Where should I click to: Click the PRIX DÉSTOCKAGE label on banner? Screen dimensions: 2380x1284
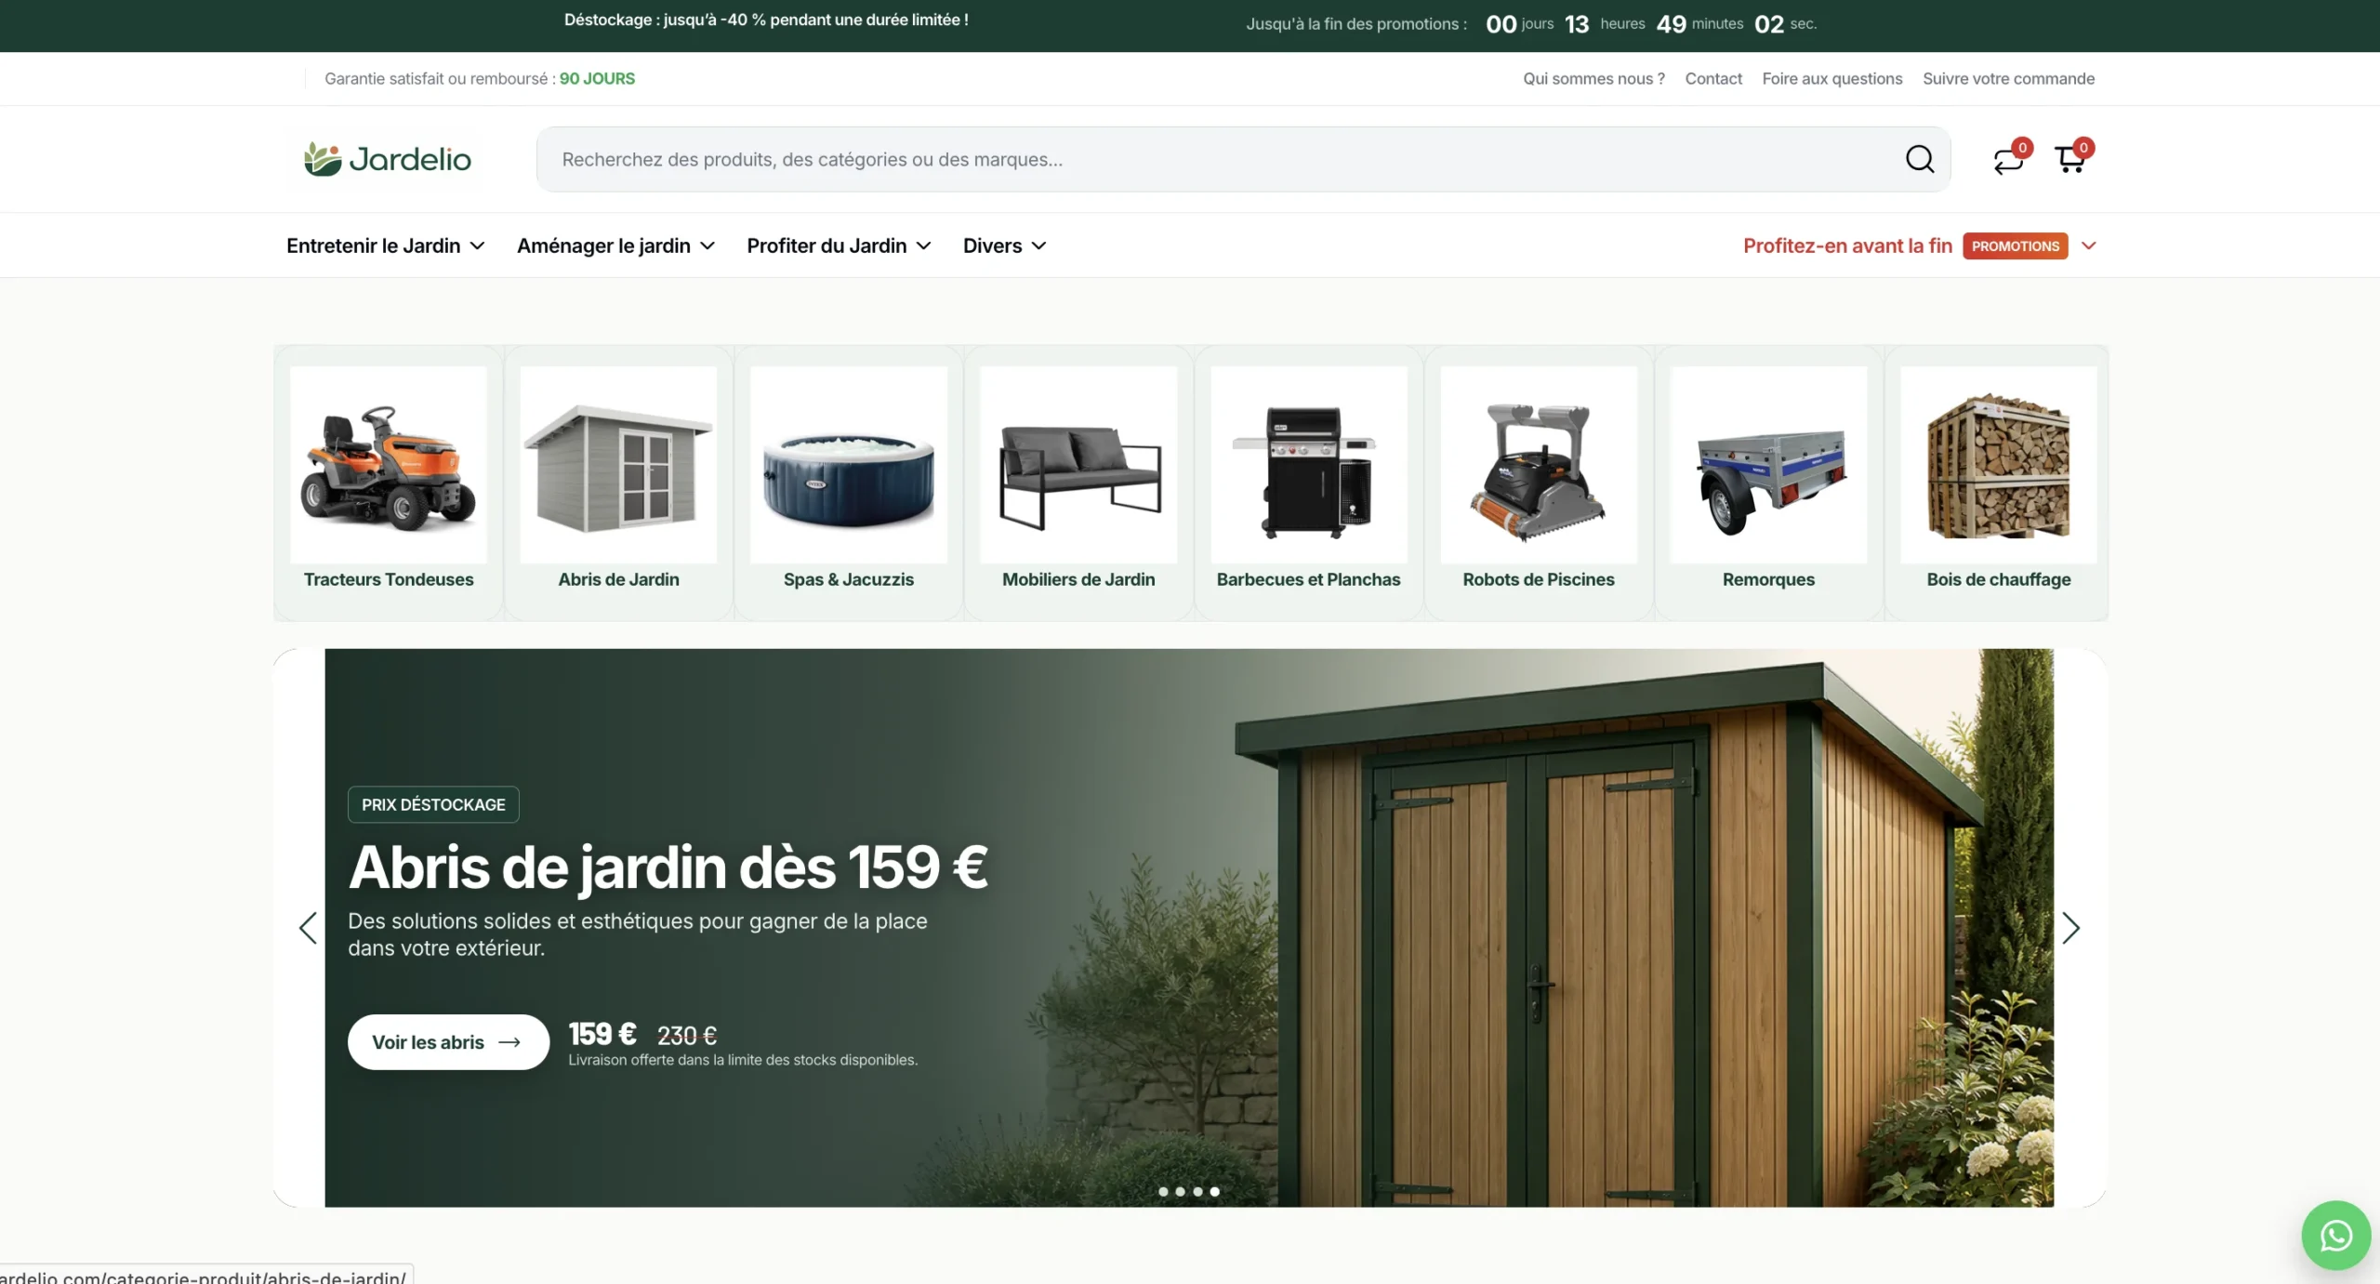tap(433, 804)
